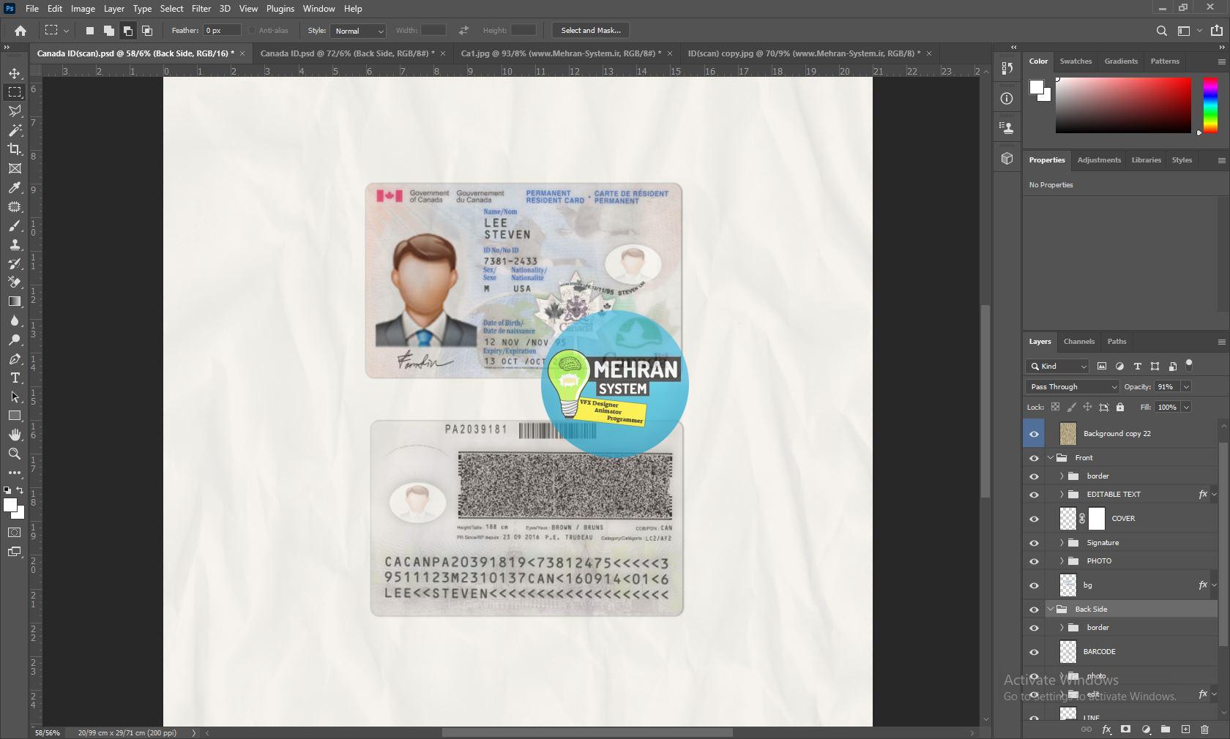Open the Swatches panel
This screenshot has height=739, width=1230.
tap(1075, 61)
